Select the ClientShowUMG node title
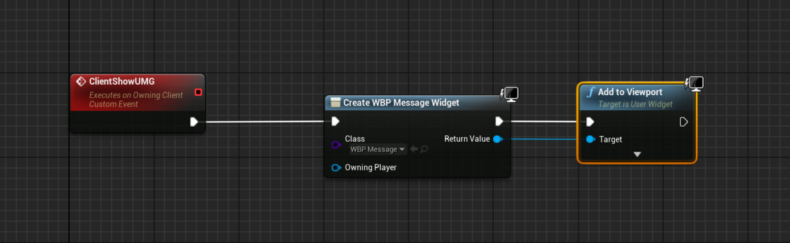The width and height of the screenshot is (790, 243). pyautogui.click(x=122, y=81)
